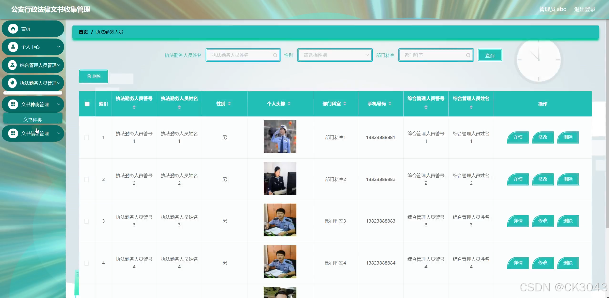
Task: Sort by 部门科室 column arrows
Action: pos(345,104)
